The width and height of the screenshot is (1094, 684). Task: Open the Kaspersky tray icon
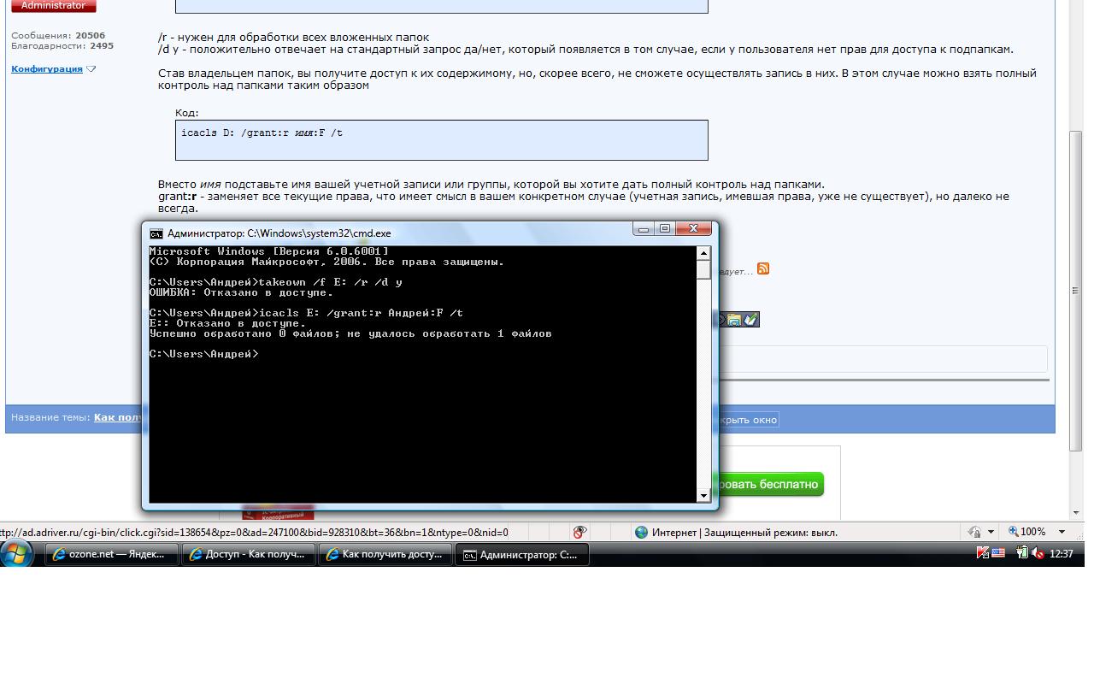[x=983, y=554]
